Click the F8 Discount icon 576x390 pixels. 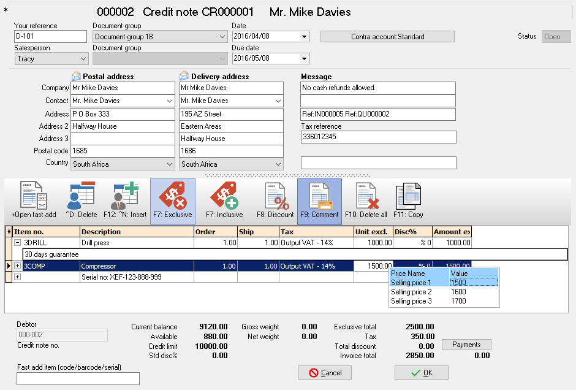(276, 201)
